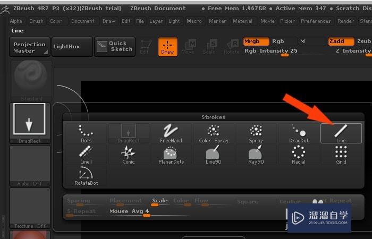This screenshot has width=372, height=239.
Task: Open LightBox browser
Action: click(72, 47)
